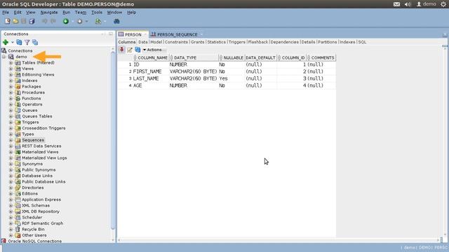449x252 pixels.
Task: Click the Refresh columns icon beside Actions
Action: [x=138, y=50]
